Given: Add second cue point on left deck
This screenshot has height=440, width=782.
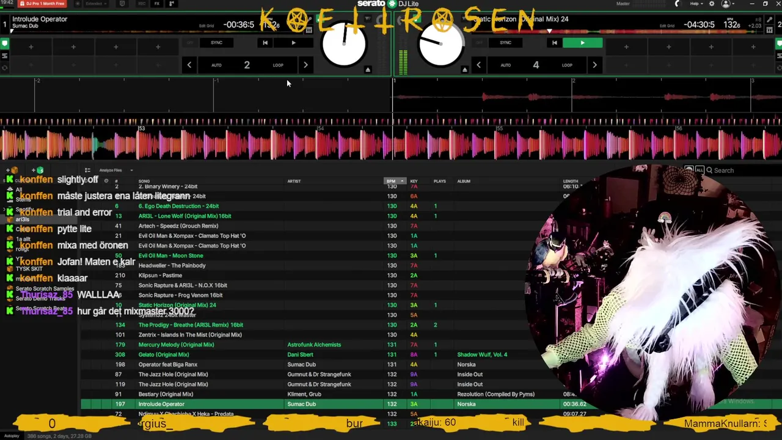Looking at the screenshot, I should pos(73,47).
